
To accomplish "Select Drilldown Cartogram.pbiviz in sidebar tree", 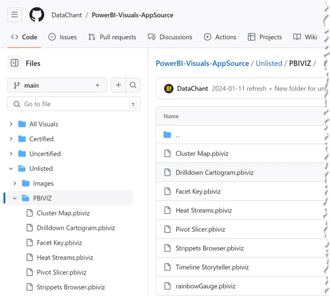I will pyautogui.click(x=76, y=228).
